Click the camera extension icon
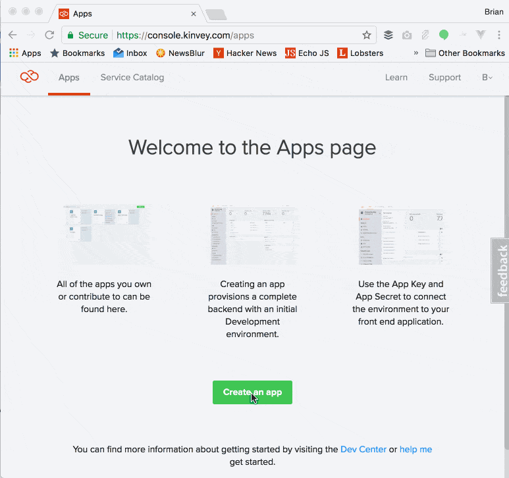Image resolution: width=509 pixels, height=478 pixels. point(406,35)
